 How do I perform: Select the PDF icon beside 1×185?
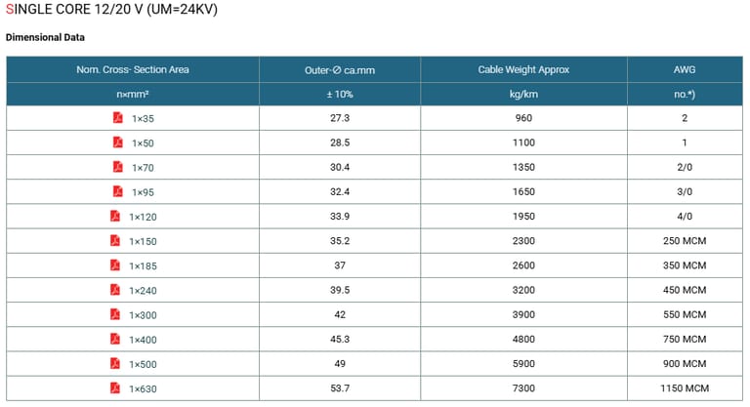click(115, 265)
